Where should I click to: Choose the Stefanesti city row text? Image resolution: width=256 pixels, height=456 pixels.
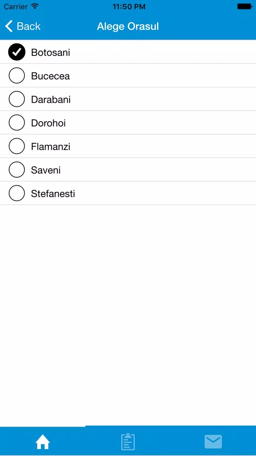coord(53,194)
